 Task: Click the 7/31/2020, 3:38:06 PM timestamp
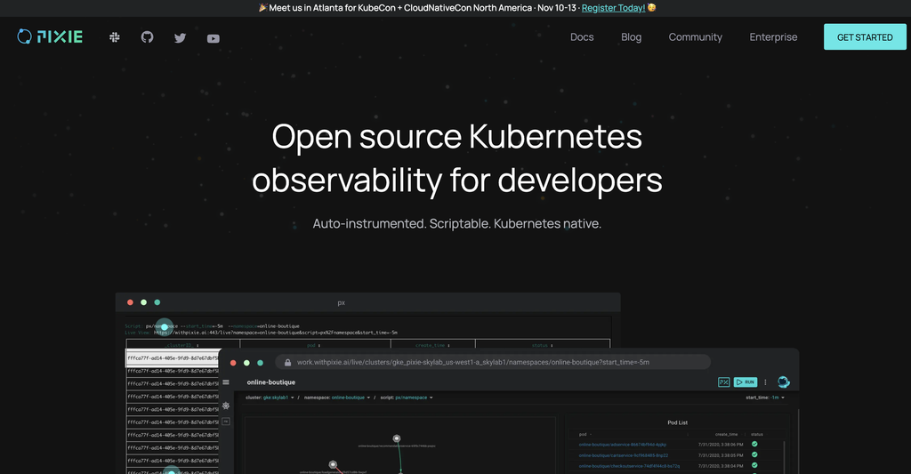tap(721, 445)
